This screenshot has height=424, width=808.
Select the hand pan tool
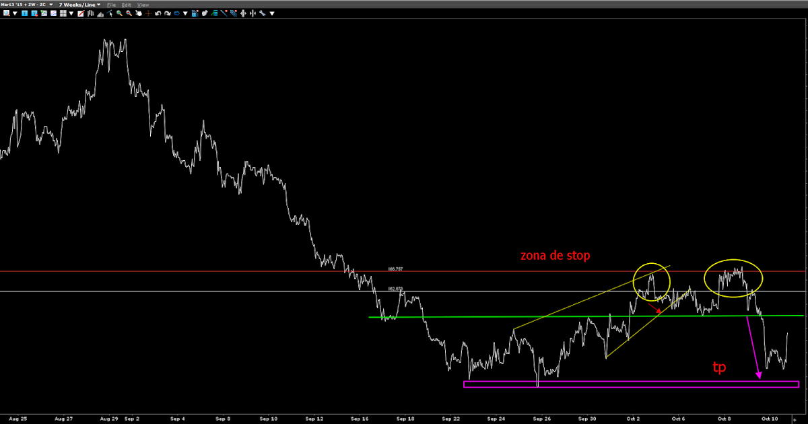click(139, 13)
